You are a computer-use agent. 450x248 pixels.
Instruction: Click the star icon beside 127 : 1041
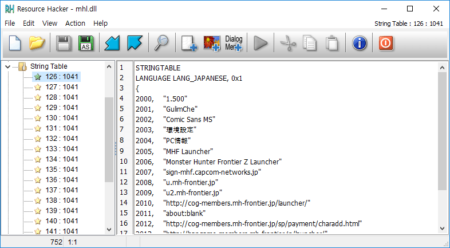(x=38, y=87)
